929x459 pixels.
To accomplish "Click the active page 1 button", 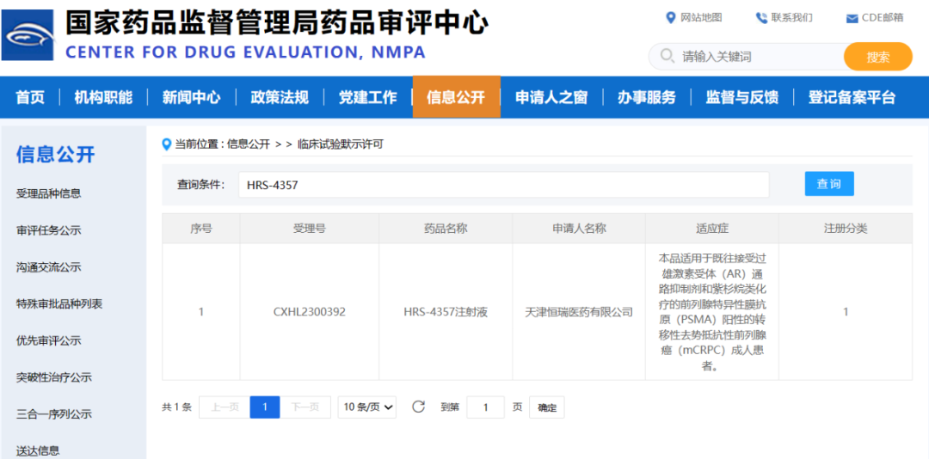I will (x=265, y=407).
